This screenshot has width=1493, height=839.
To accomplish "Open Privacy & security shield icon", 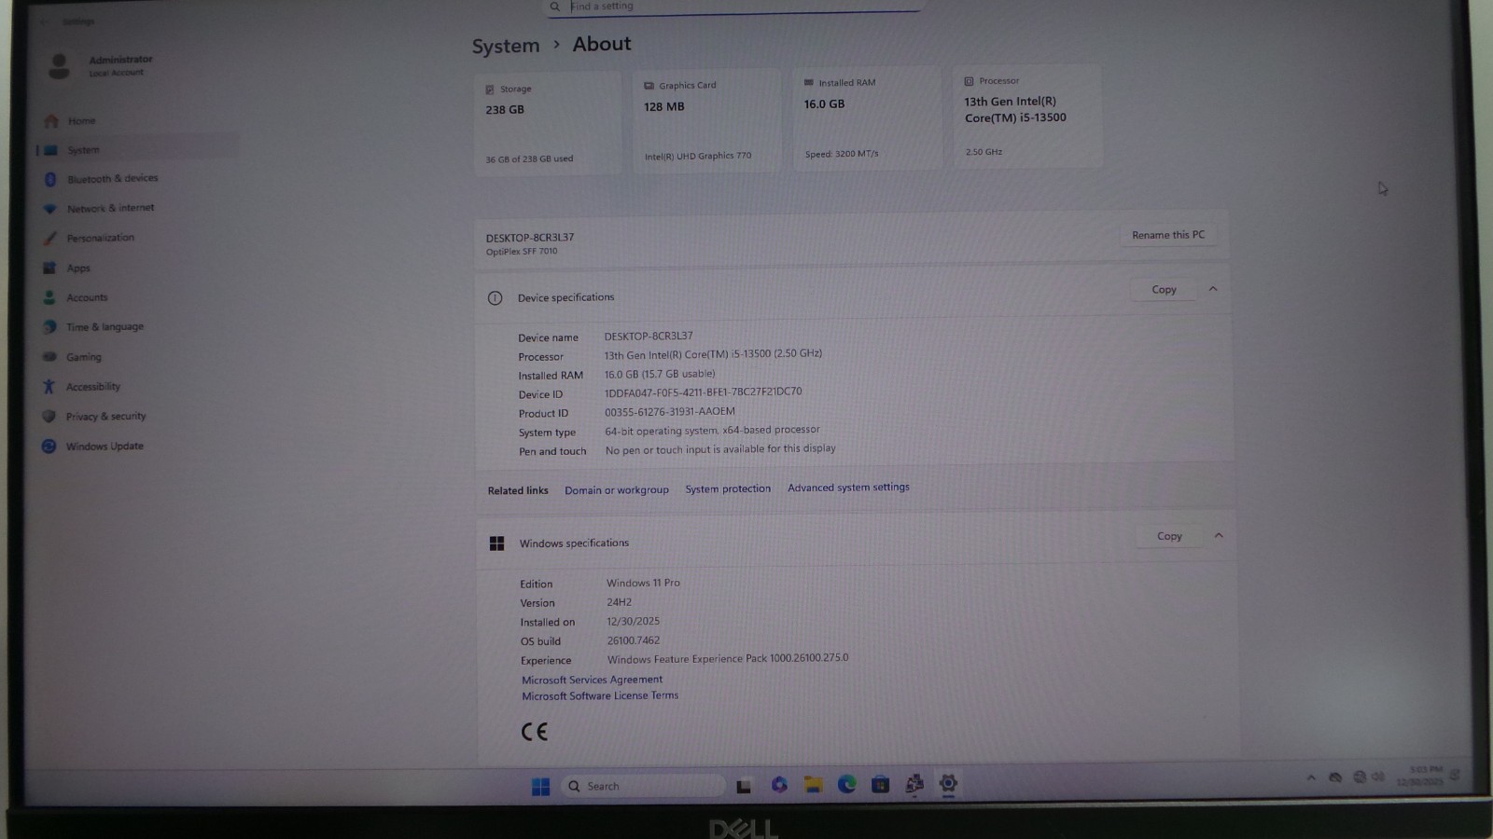I will point(49,417).
